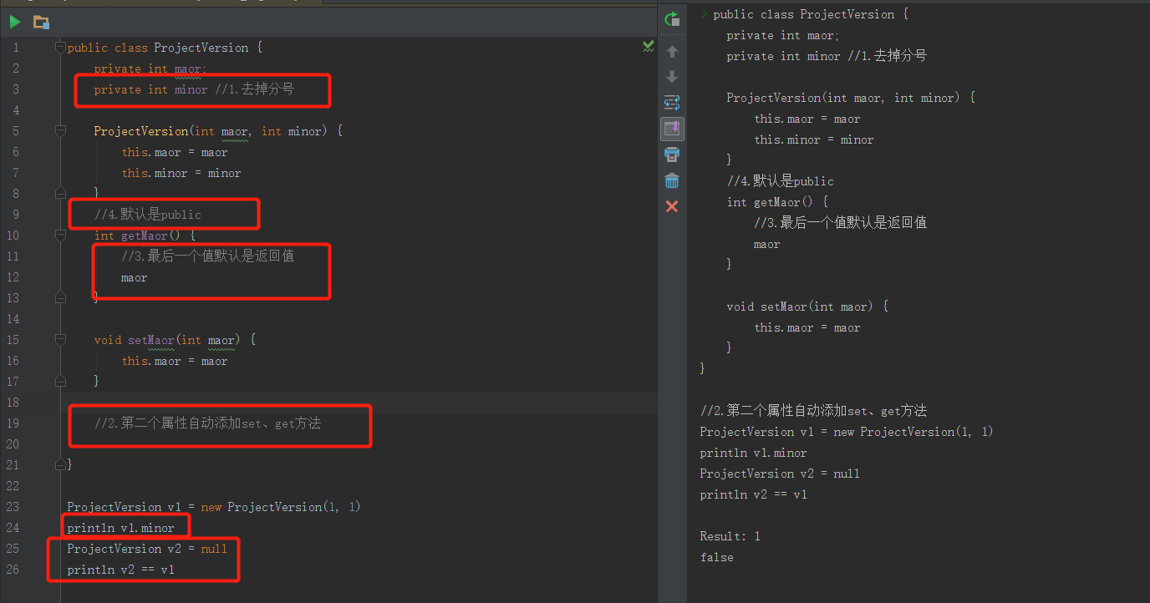Click 'this.minor = minor' on editor line 7
Viewport: 1150px width, 603px height.
point(181,173)
